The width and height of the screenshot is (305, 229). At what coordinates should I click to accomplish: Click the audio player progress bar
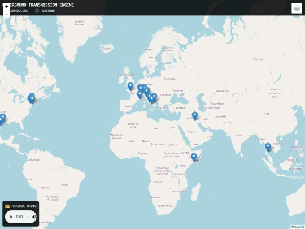pyautogui.click(x=28, y=217)
